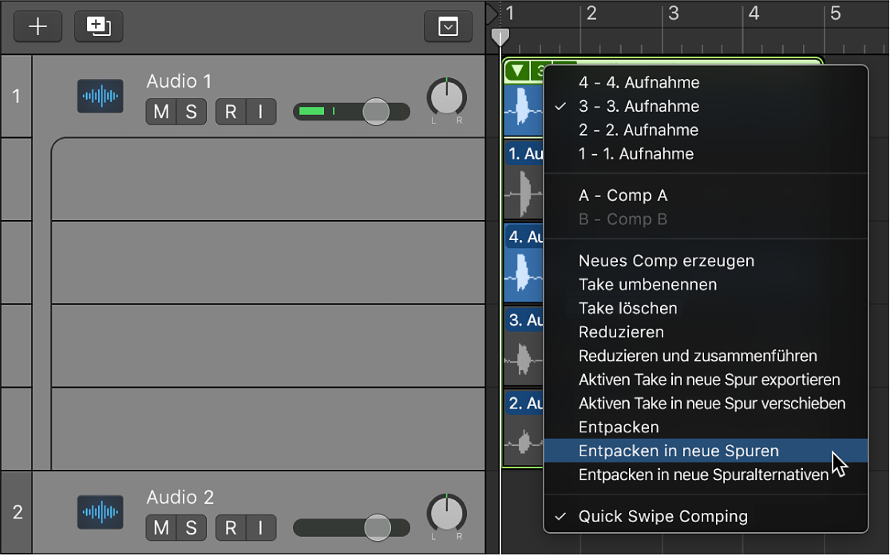Toggle input monitoring on Audio 1
890x556 pixels.
click(261, 112)
